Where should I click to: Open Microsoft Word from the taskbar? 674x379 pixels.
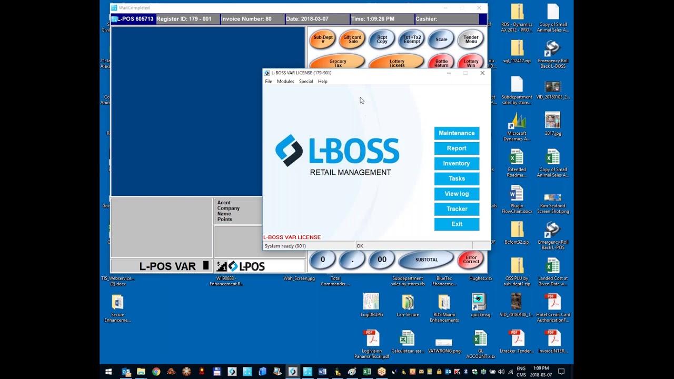click(x=322, y=372)
